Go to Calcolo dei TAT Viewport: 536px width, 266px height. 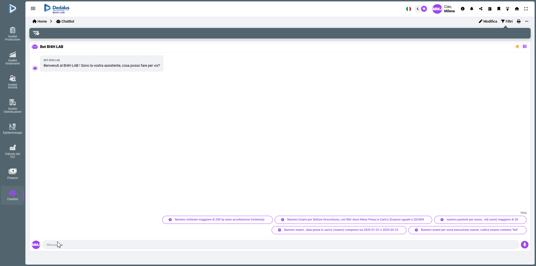pos(13,151)
